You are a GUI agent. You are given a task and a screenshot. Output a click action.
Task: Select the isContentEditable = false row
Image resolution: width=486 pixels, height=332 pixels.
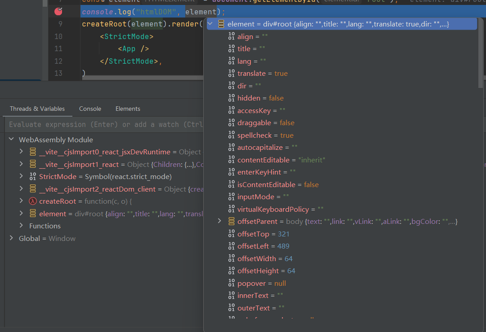pos(341,184)
